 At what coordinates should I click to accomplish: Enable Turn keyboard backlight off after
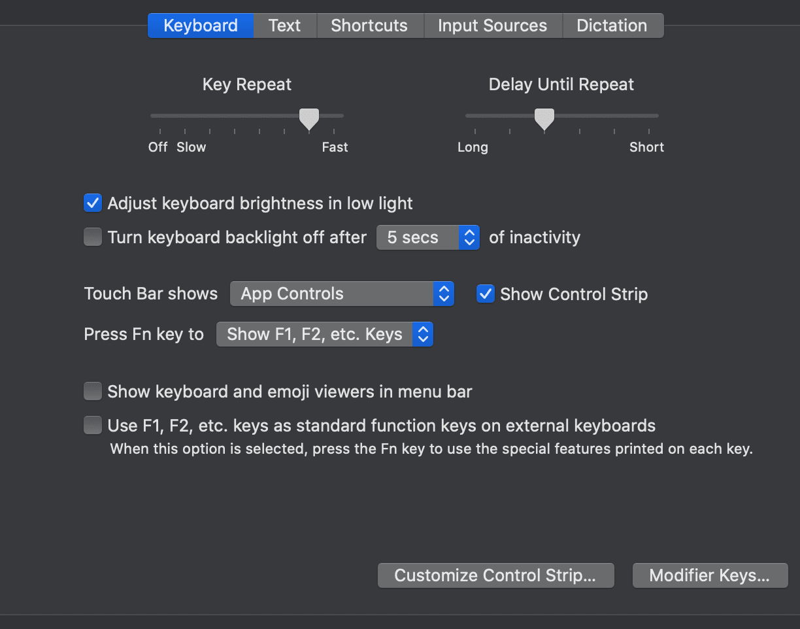coord(93,237)
